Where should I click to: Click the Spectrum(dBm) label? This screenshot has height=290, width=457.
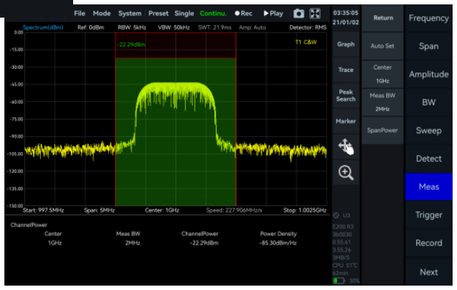pos(43,27)
